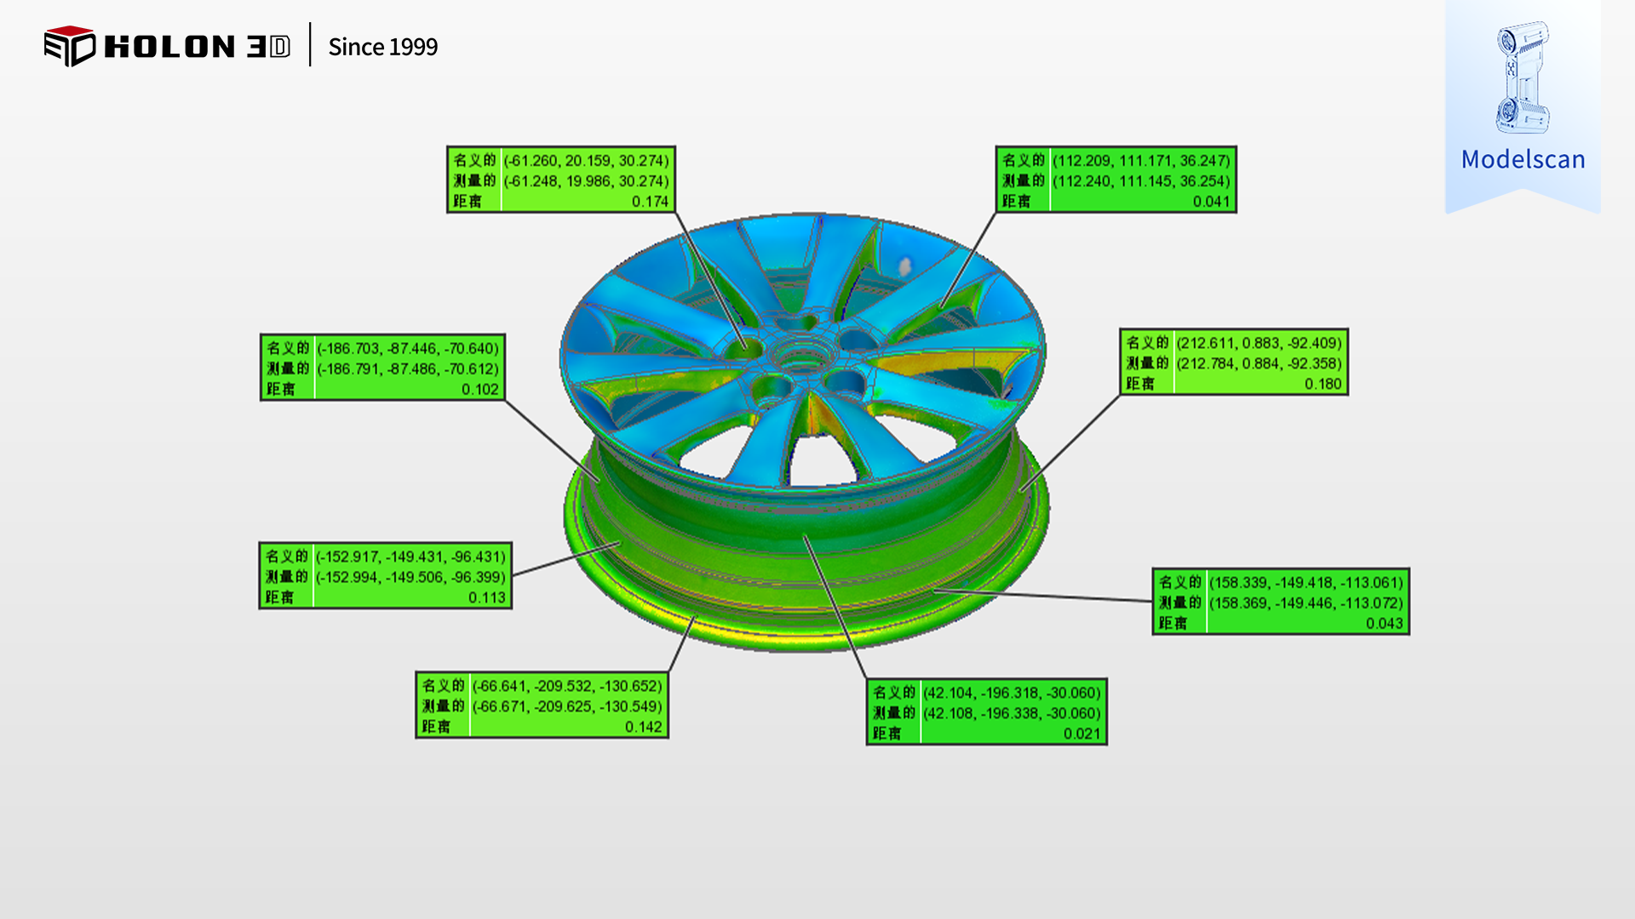Select the annotation with distance 0.041
The image size is (1635, 919).
tap(1116, 180)
